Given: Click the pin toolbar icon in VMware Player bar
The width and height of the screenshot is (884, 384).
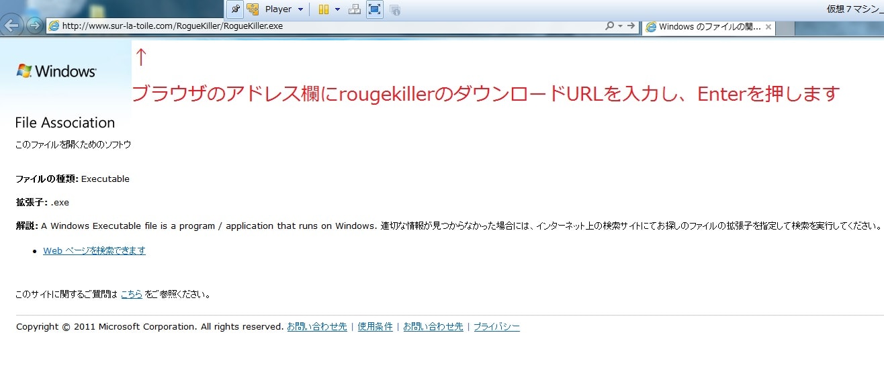Looking at the screenshot, I should [235, 9].
